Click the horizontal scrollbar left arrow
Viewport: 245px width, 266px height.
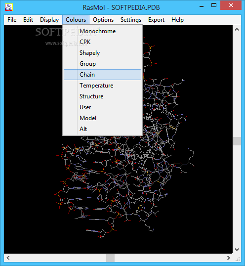[8, 258]
